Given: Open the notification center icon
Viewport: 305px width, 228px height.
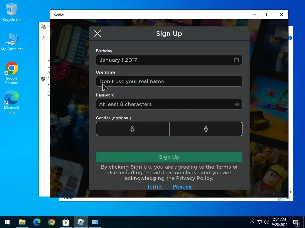Looking at the screenshot, I should tap(296, 222).
